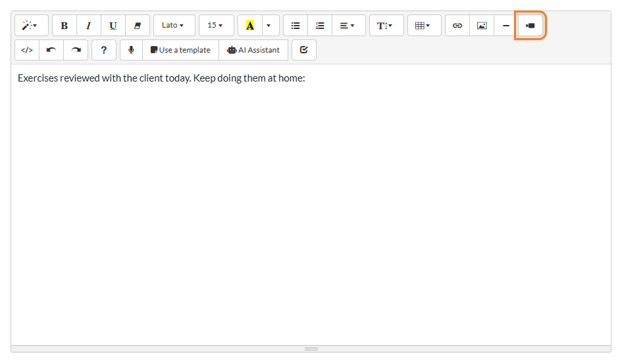Click the checkbox insert icon

(x=304, y=50)
